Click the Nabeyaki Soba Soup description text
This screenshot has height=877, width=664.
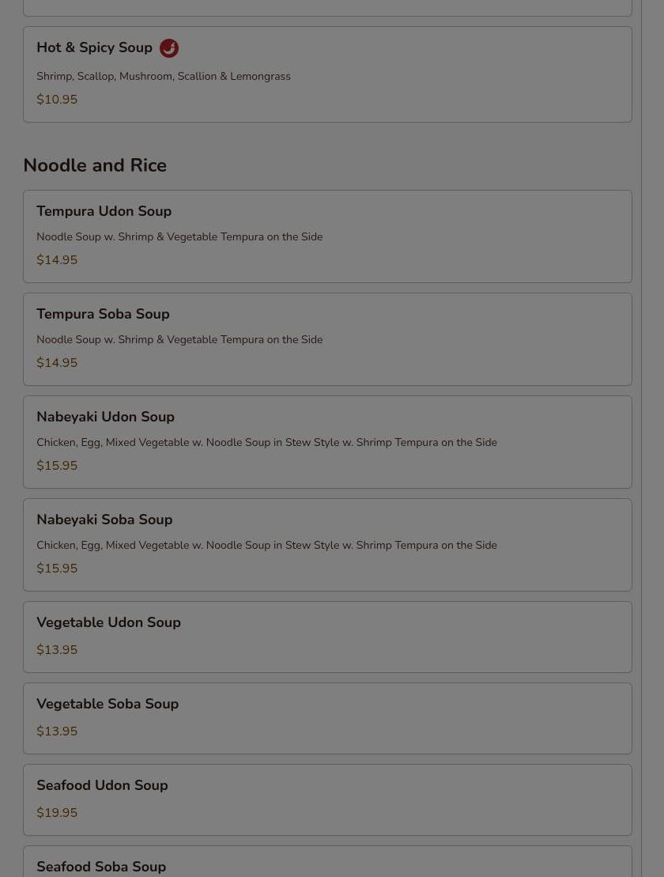266,546
